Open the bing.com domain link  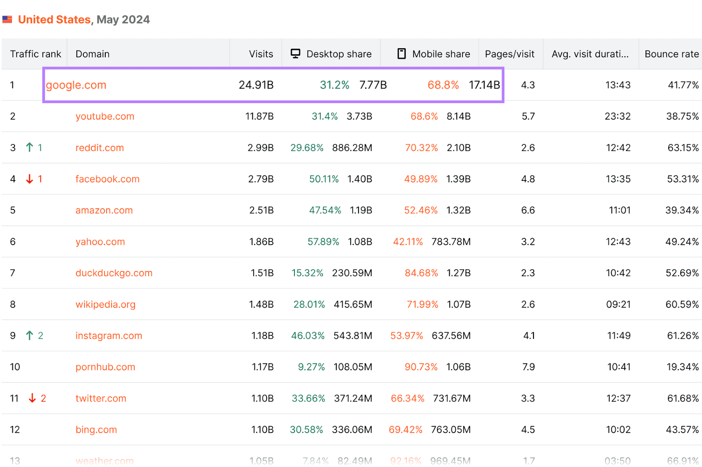[x=96, y=429]
